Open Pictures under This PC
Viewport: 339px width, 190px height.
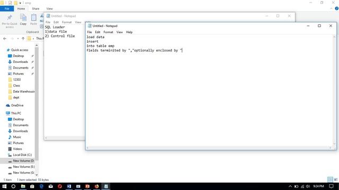tap(18, 143)
